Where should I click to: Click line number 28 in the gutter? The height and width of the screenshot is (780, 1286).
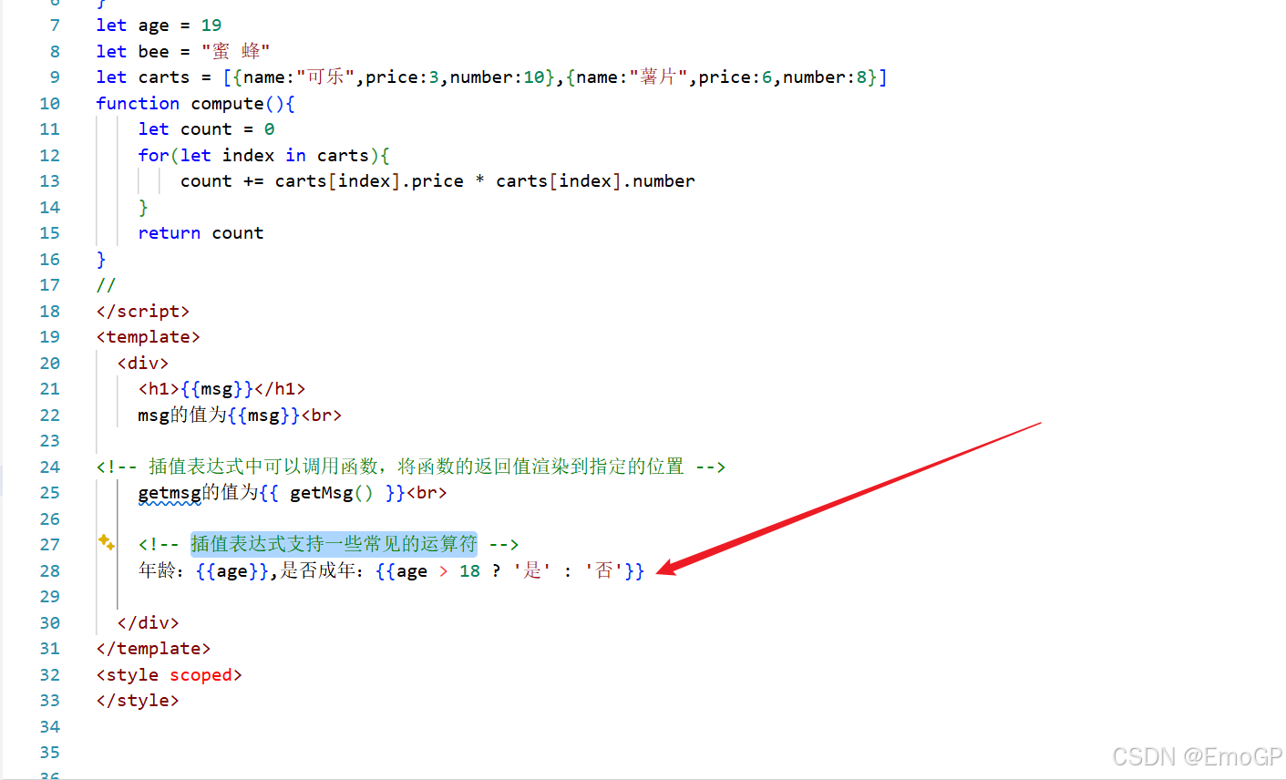click(x=50, y=571)
